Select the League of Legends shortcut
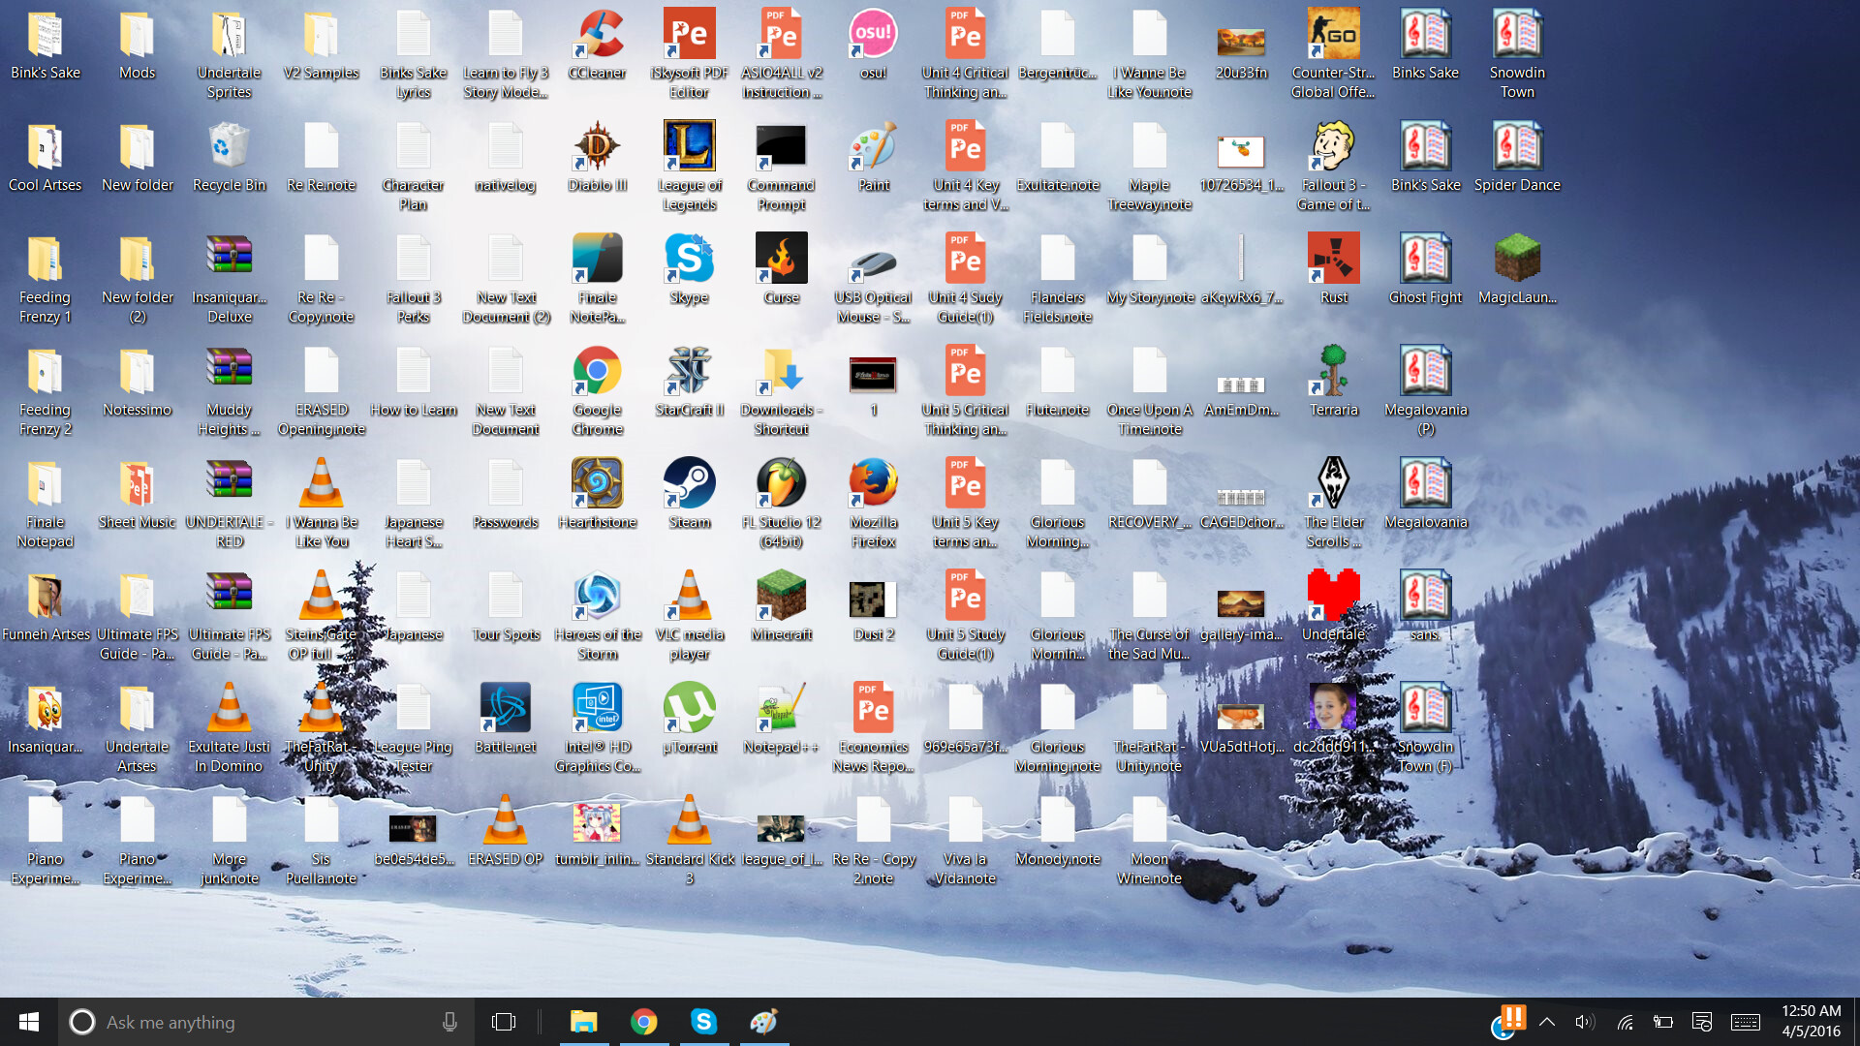 click(689, 146)
